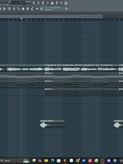The width and height of the screenshot is (123, 164).
Task: Open Microsoft Edge from the taskbar
Action: point(53,161)
